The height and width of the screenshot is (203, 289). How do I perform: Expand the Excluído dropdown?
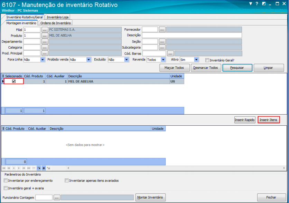(127, 60)
